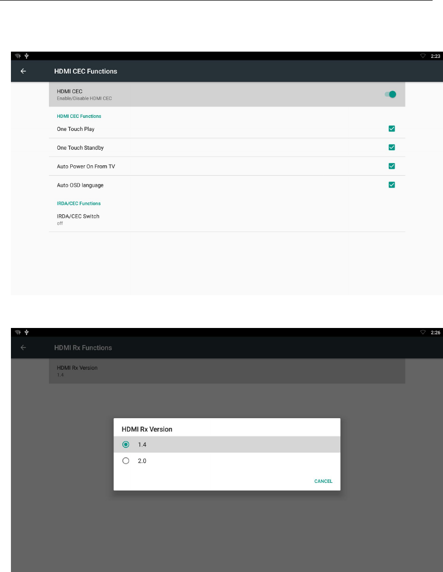Click the One Touch Standby label
The image size is (443, 572).
[x=80, y=148]
